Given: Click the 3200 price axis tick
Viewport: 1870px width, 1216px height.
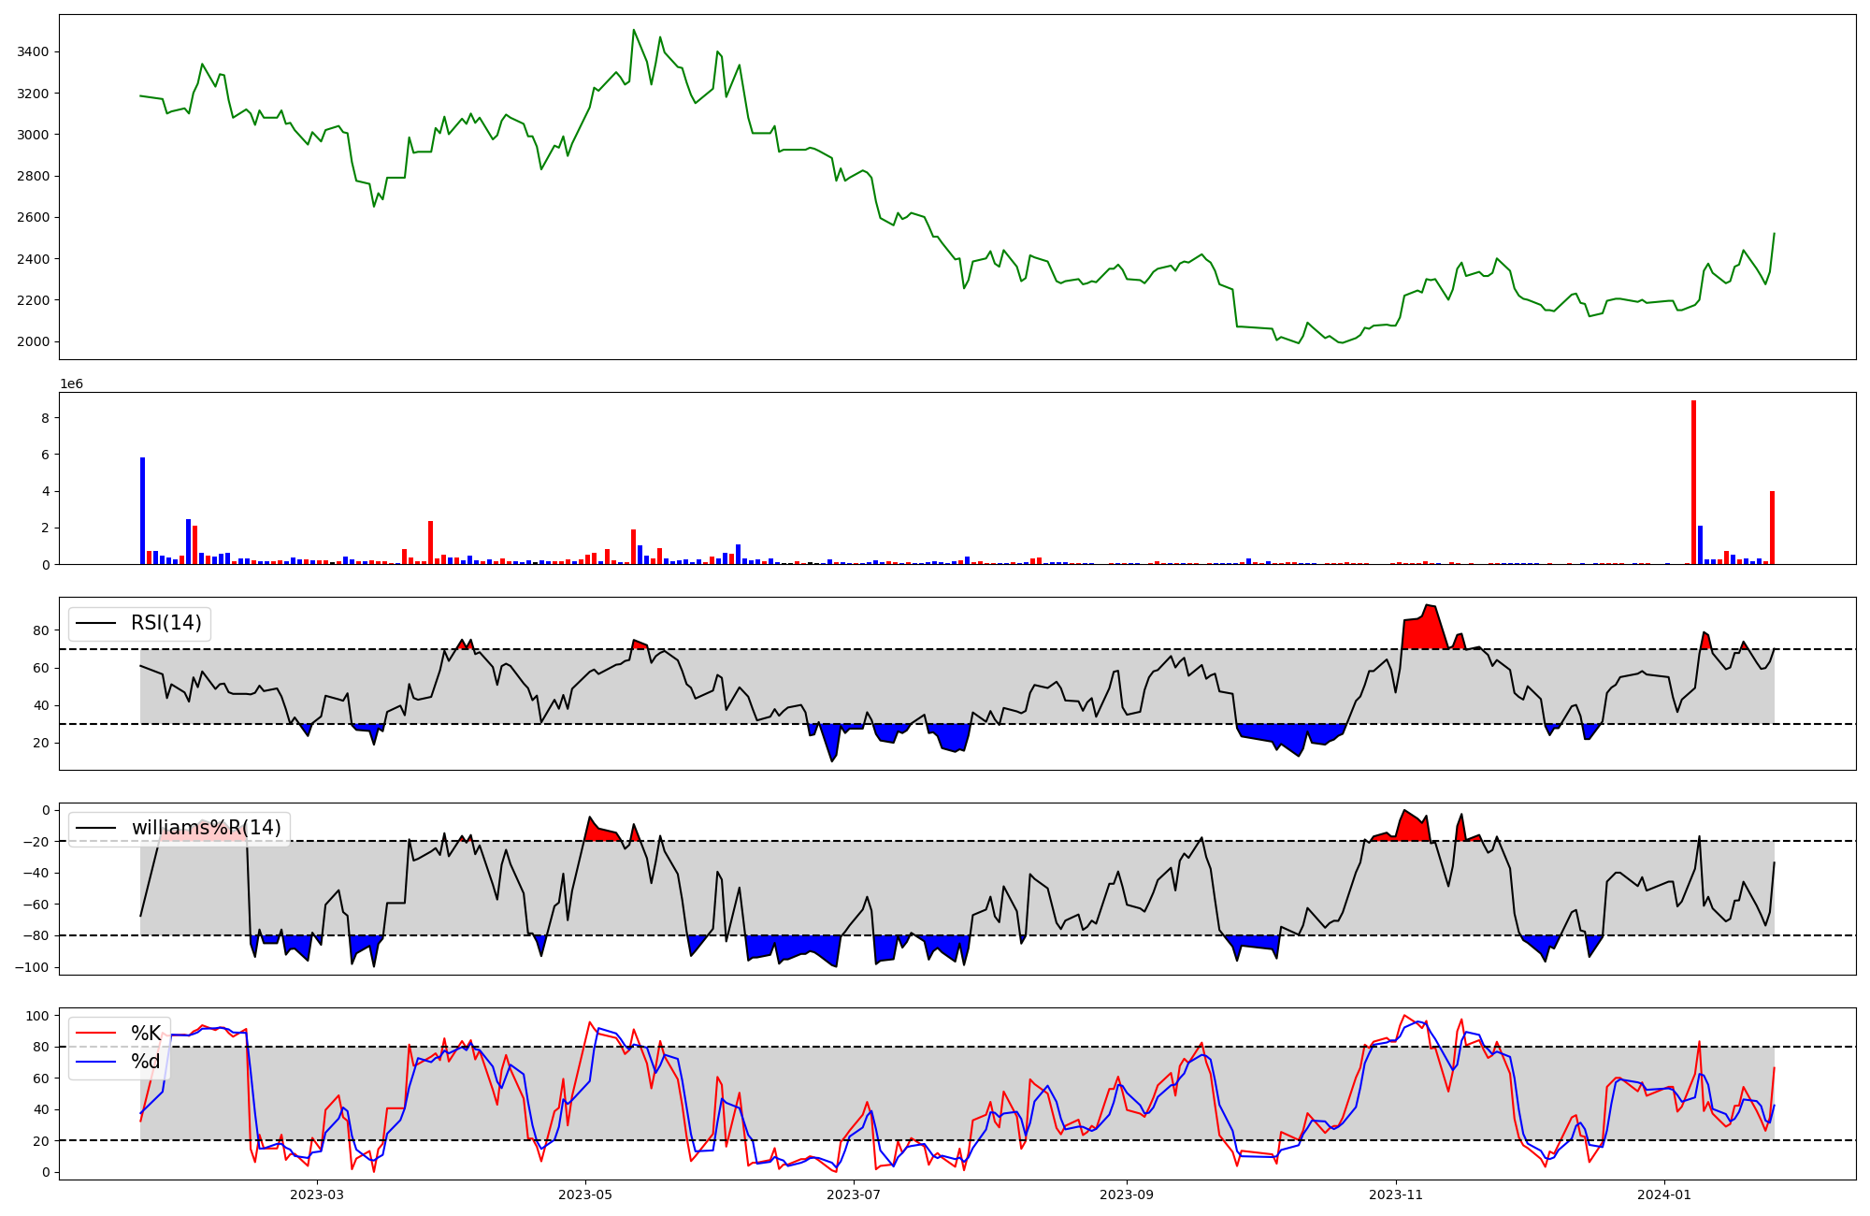Looking at the screenshot, I should point(33,94).
